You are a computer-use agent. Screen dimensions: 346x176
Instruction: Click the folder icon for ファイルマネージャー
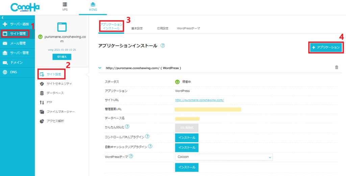click(42, 112)
